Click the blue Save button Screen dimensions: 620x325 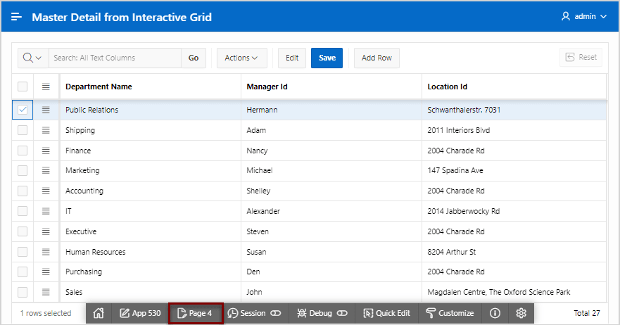click(x=327, y=58)
